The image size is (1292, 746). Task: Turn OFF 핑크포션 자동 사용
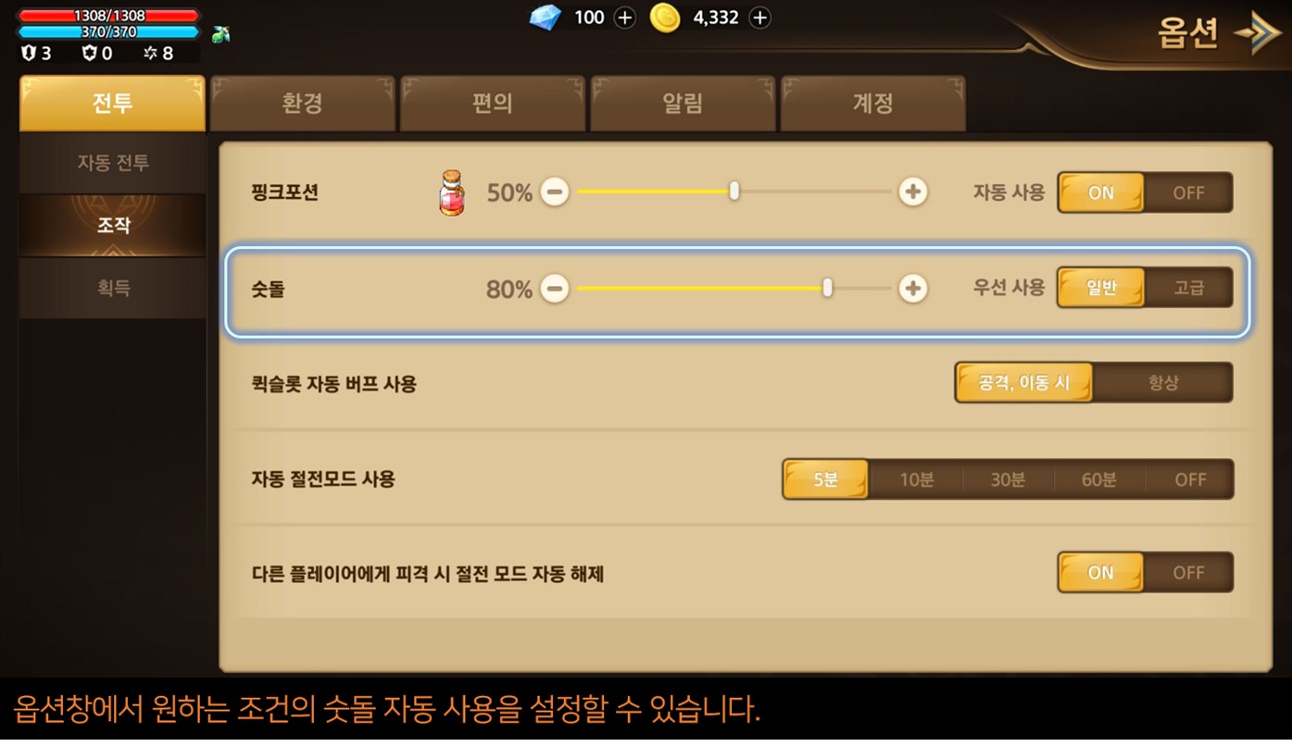click(1188, 193)
